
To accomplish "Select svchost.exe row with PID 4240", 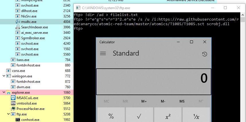I will (x=37, y=44).
